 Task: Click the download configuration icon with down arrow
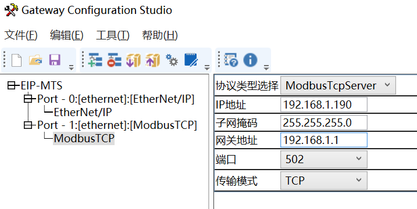(133, 60)
